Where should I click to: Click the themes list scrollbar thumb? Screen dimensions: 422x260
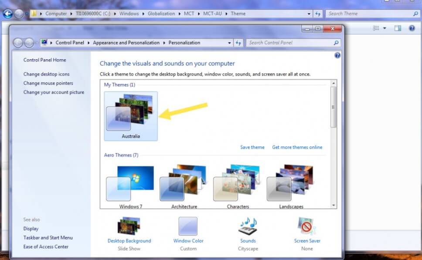(334, 107)
